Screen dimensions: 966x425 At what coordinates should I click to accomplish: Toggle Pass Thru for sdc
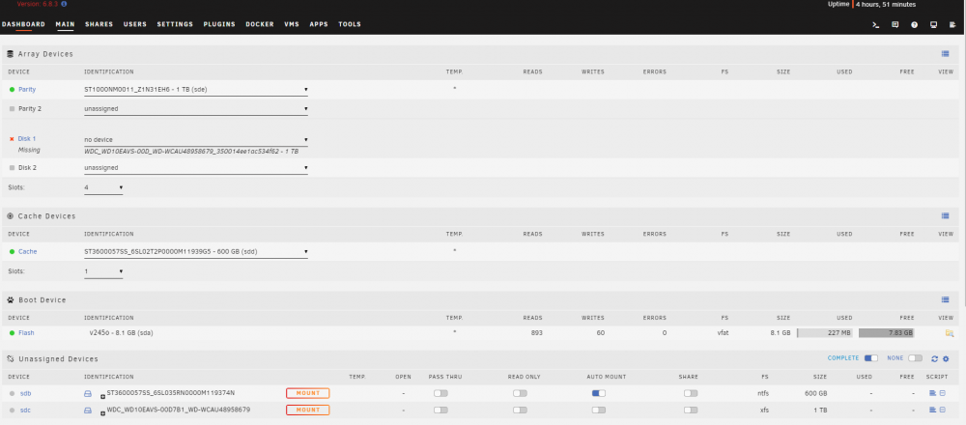[440, 410]
